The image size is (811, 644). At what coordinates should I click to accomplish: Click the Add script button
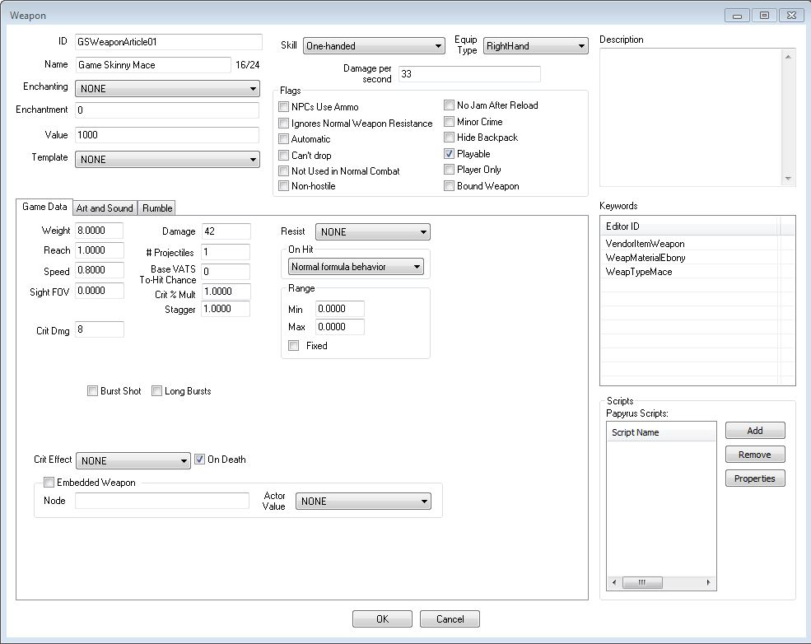coord(755,431)
